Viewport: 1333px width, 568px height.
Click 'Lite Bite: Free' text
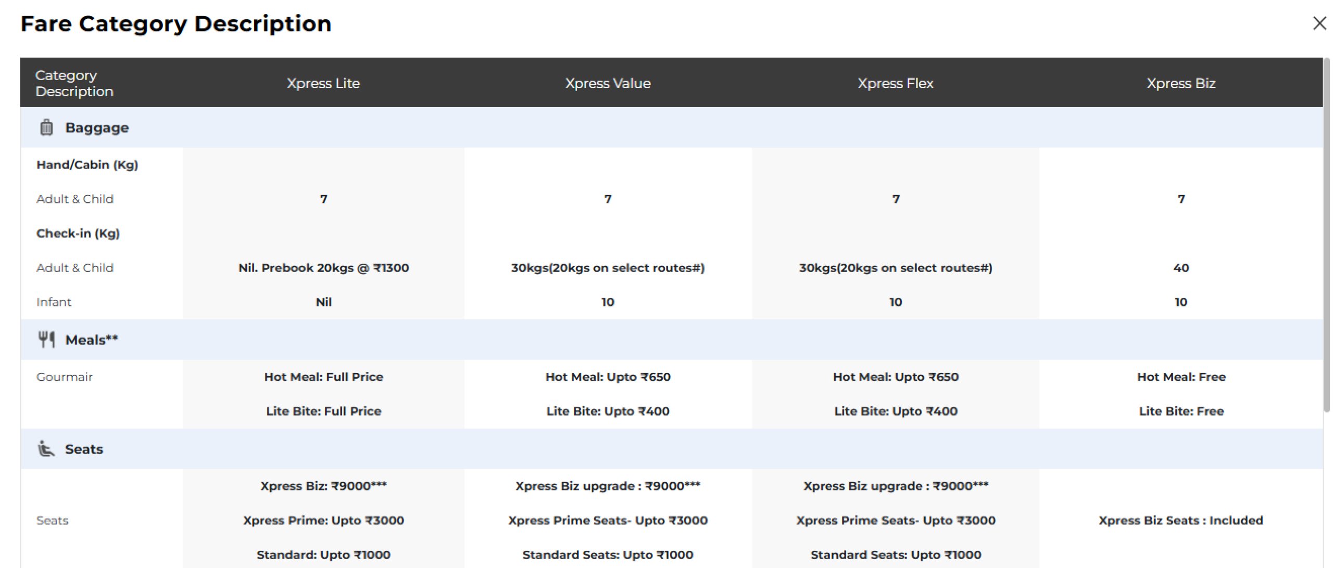tap(1181, 411)
